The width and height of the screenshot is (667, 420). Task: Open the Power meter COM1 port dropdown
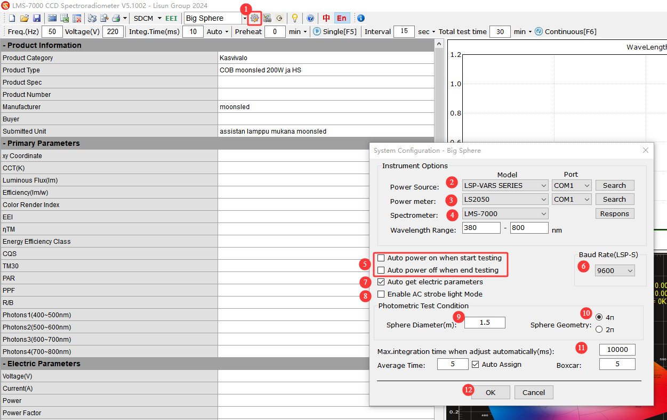click(x=572, y=200)
